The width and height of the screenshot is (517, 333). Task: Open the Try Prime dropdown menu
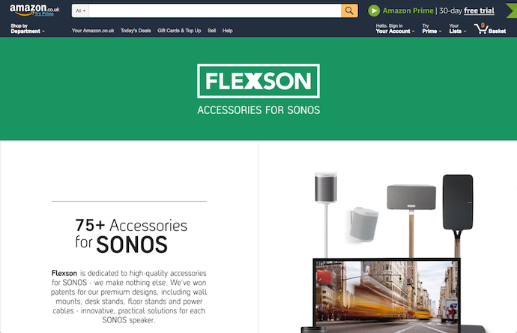[x=432, y=28]
